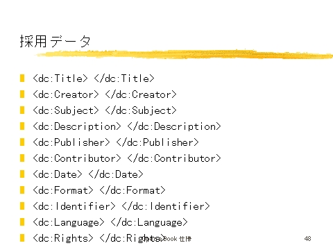The image size is (333, 250).
Task: Click the dc:Publisher tag line
Action: [x=116, y=142]
